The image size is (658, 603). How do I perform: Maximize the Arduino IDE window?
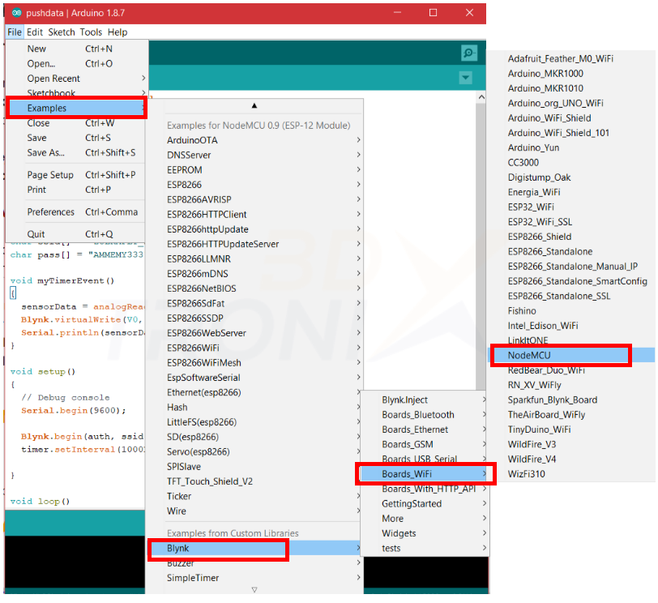point(433,13)
